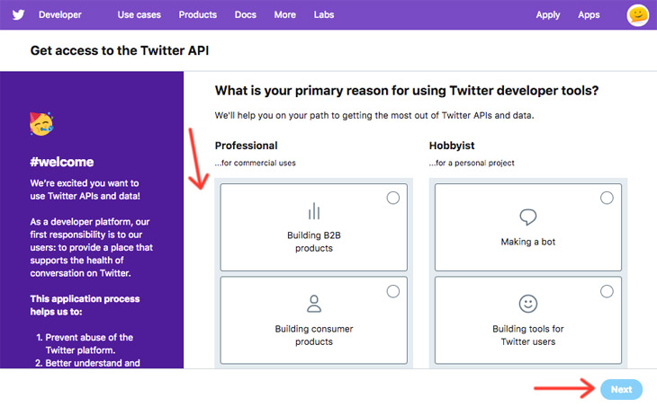Click '...for commercial uses' subtitle

click(x=256, y=164)
